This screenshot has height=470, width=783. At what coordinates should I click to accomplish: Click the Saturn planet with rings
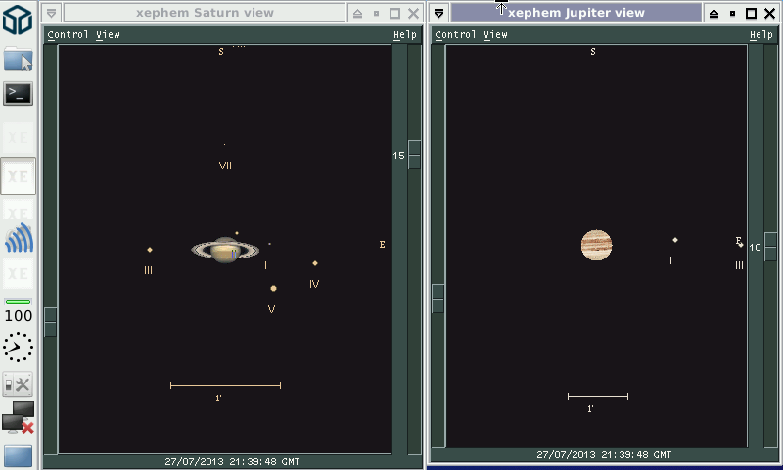coord(225,250)
